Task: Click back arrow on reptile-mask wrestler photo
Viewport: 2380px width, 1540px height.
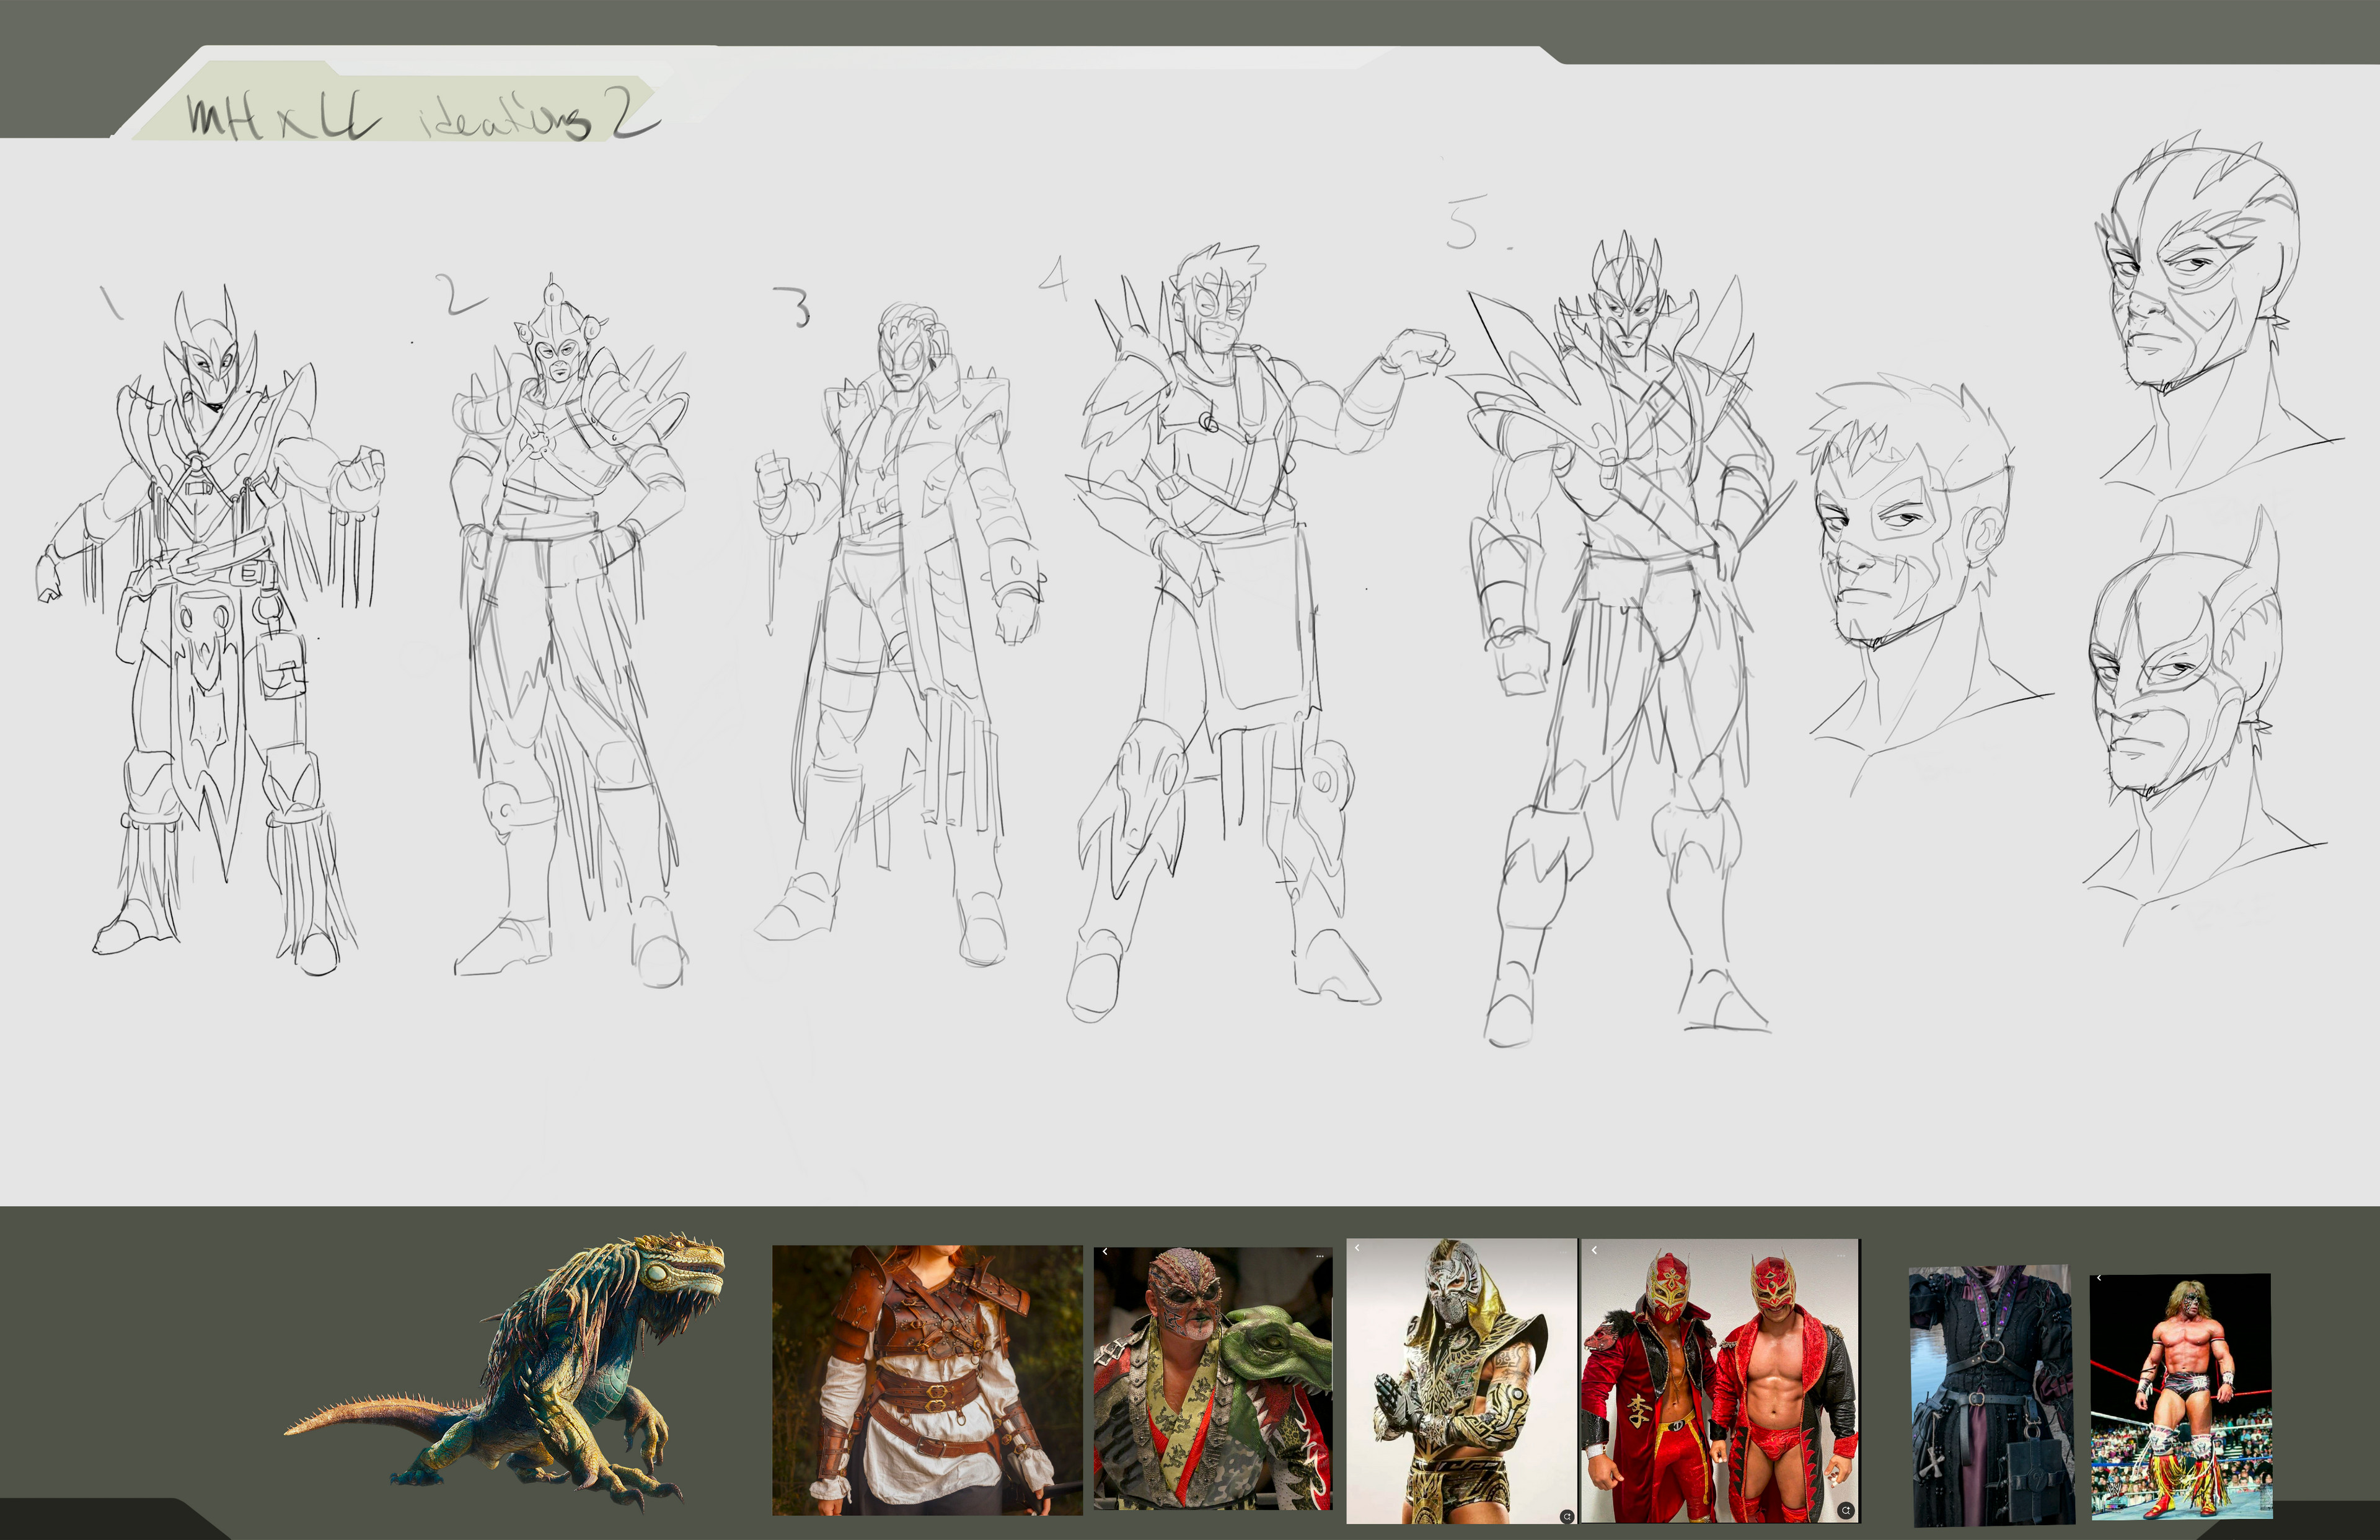Action: pyautogui.click(x=1105, y=1252)
